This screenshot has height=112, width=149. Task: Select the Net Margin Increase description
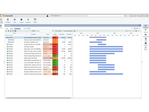pos(29,47)
